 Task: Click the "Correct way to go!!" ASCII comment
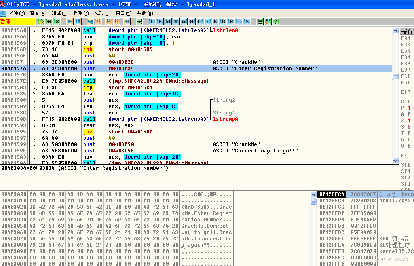click(256, 151)
